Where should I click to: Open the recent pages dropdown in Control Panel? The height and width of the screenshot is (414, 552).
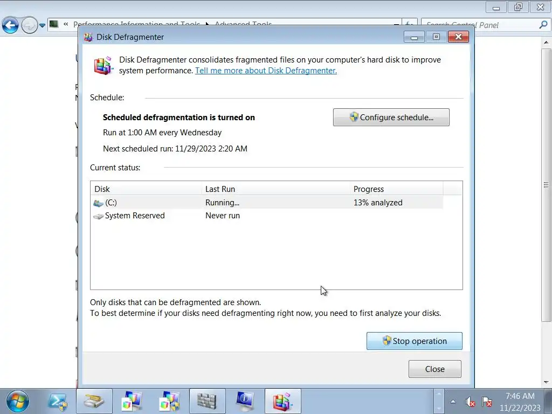(x=42, y=25)
